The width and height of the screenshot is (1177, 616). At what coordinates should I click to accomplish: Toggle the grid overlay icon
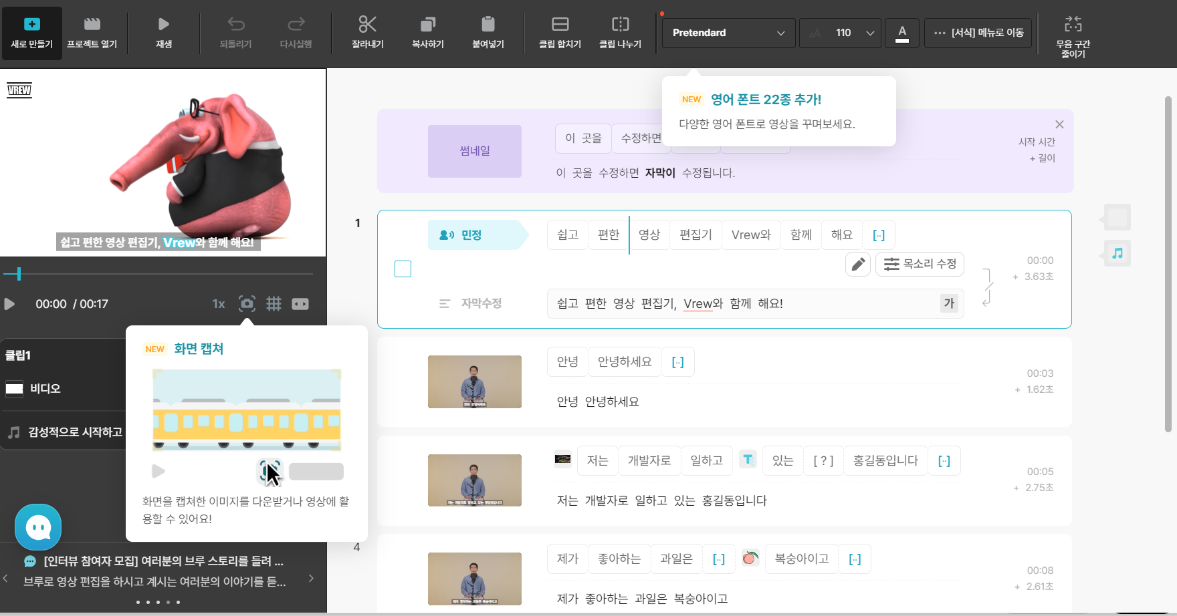coord(274,304)
